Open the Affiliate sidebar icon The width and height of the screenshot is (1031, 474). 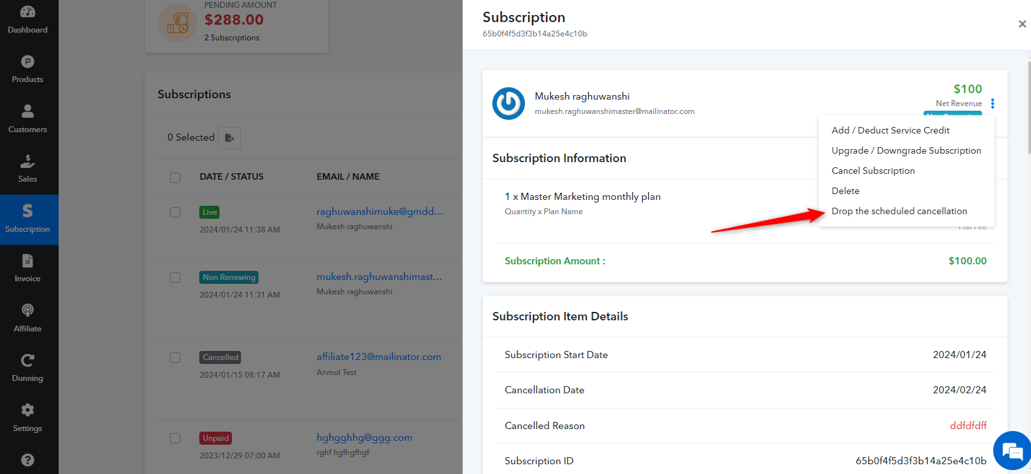click(27, 311)
